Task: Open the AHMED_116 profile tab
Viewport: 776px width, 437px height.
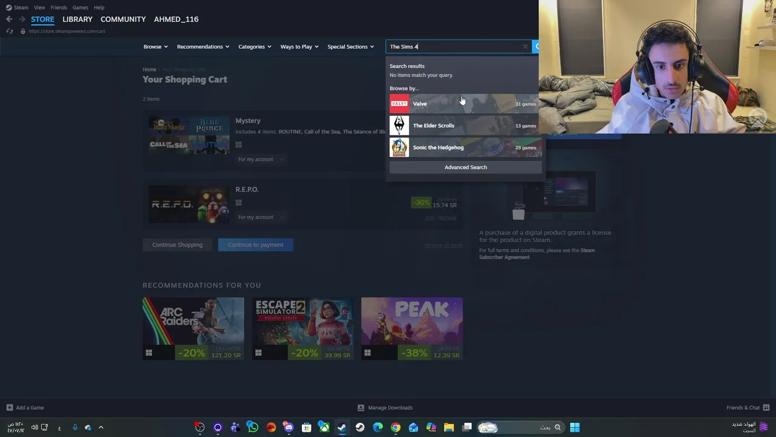Action: click(x=176, y=19)
